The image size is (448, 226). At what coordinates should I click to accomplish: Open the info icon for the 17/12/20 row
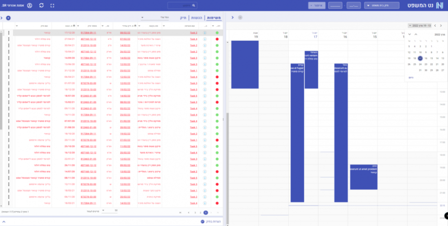(205, 33)
